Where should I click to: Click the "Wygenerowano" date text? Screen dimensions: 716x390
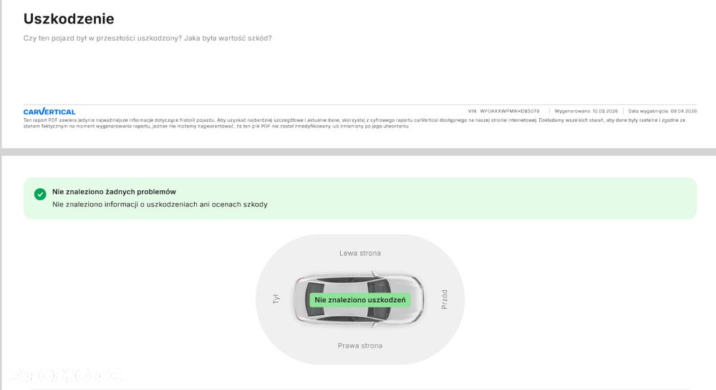point(586,111)
